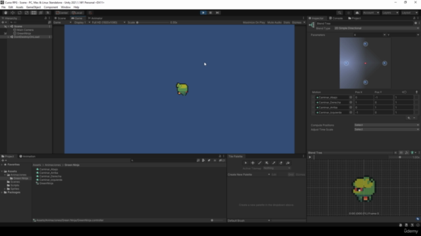Toggle Mute Audio in Game view
The height and width of the screenshot is (236, 421).
[x=274, y=22]
